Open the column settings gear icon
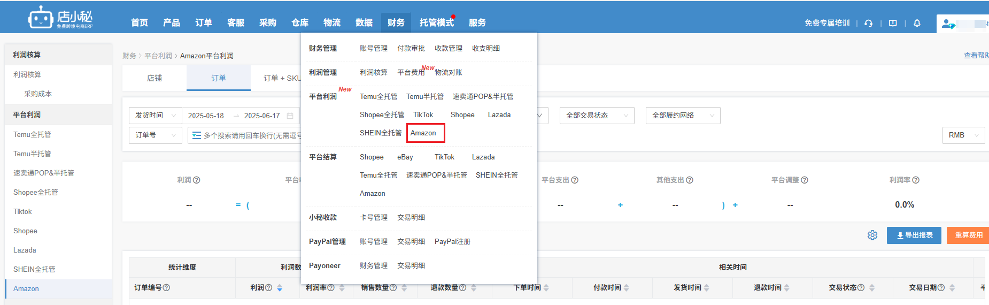The image size is (989, 305). click(872, 235)
